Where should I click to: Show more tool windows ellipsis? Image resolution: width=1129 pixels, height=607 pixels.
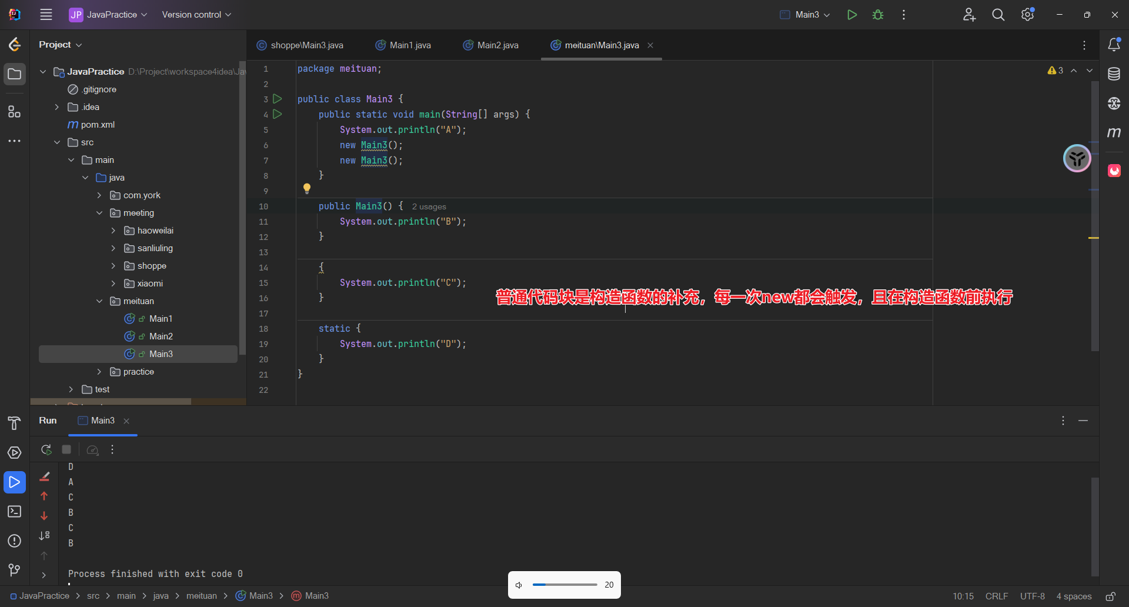click(15, 141)
